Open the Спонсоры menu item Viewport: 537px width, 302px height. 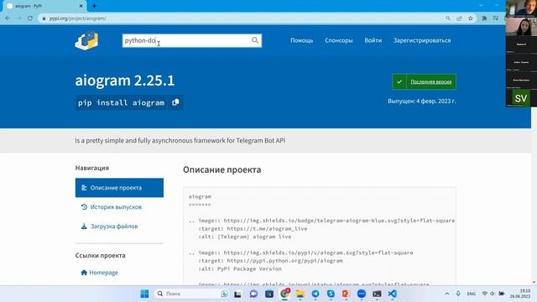[339, 40]
